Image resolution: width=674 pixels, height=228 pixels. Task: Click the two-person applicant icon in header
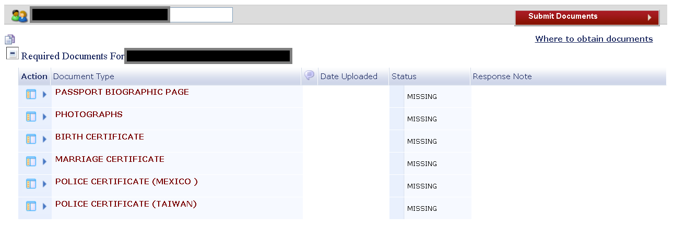(x=19, y=16)
